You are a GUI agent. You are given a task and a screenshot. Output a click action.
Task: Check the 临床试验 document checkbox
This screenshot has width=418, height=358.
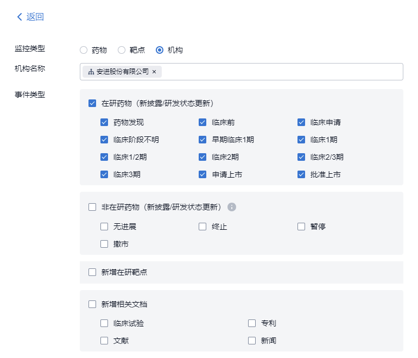coord(104,323)
